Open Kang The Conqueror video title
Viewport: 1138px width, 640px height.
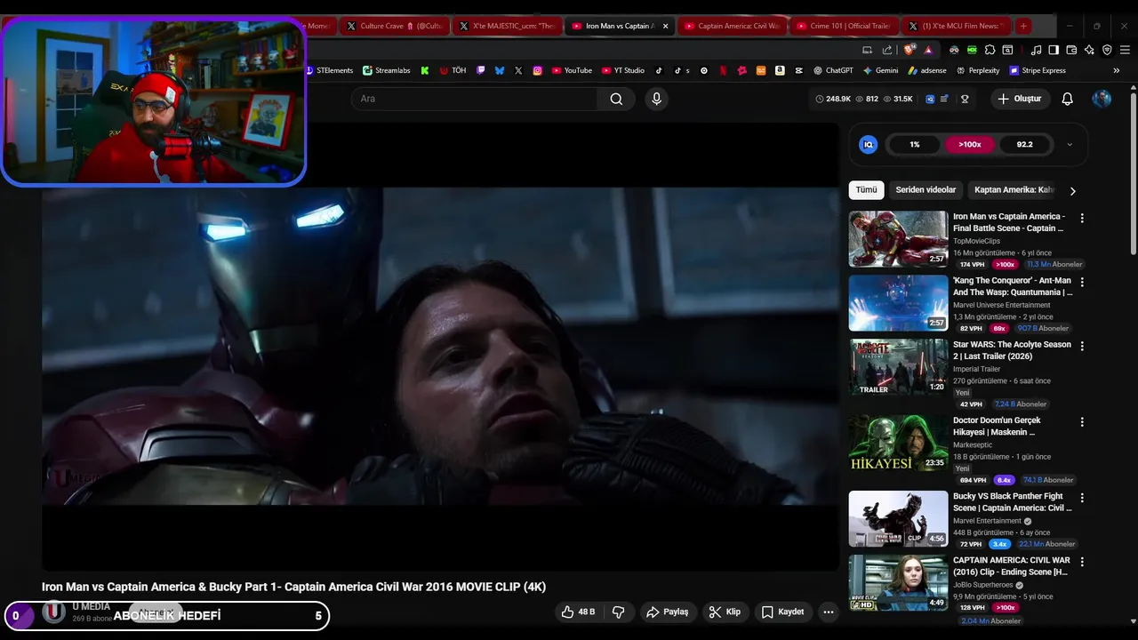click(1013, 286)
